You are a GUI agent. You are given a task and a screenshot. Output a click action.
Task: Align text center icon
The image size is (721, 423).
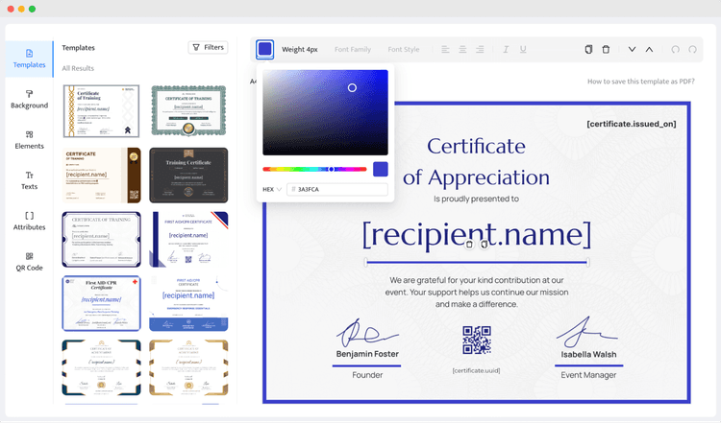pyautogui.click(x=462, y=49)
